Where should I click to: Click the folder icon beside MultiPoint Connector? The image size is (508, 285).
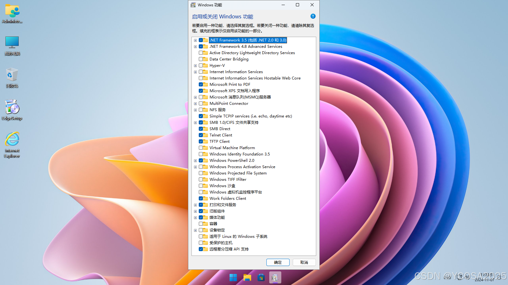coord(206,104)
